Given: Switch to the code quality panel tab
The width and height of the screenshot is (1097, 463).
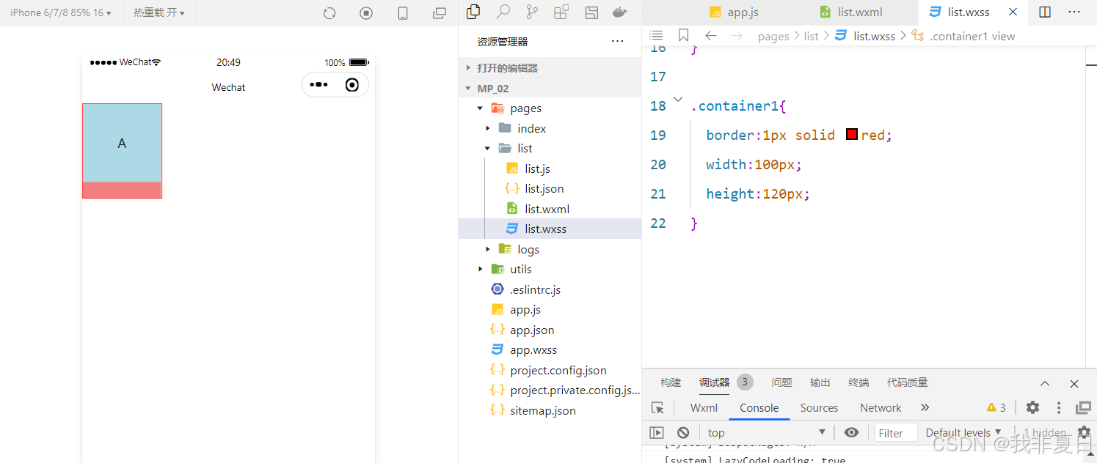Looking at the screenshot, I should click(x=907, y=382).
